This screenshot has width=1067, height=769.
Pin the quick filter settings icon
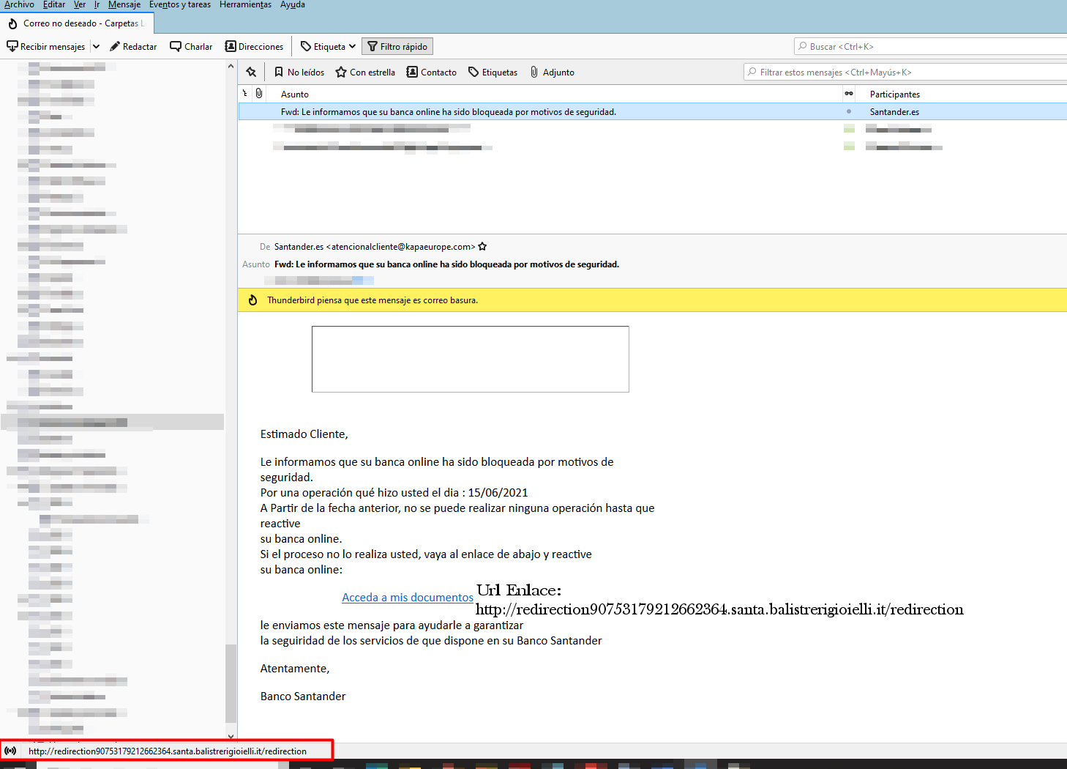pos(251,72)
